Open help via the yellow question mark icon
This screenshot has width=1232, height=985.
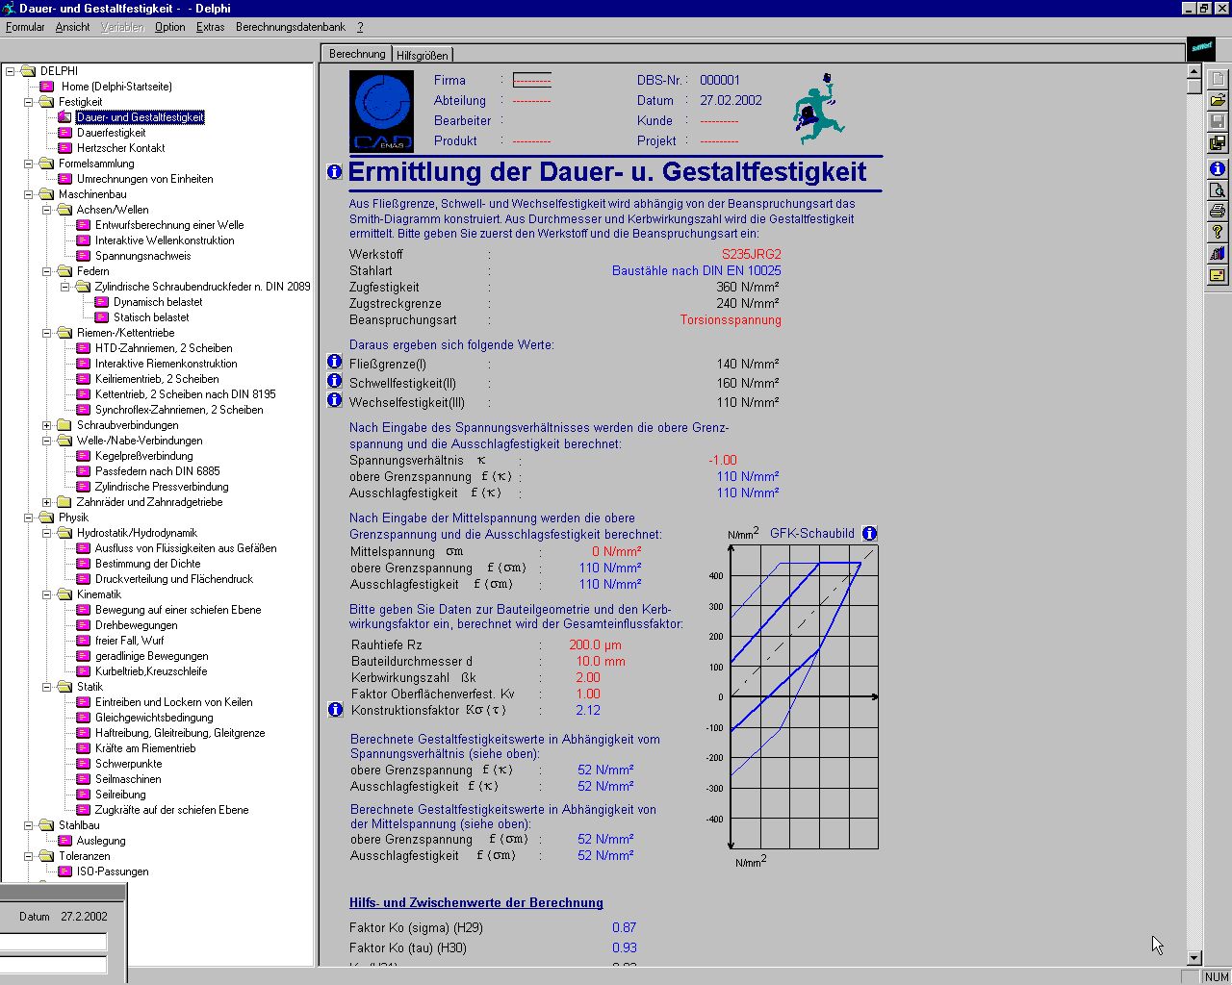pos(1218,232)
